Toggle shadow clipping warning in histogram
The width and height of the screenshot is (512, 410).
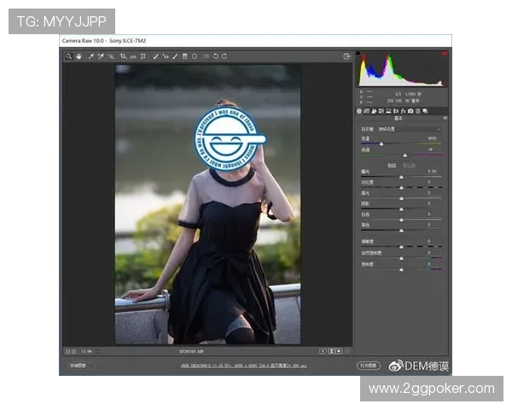point(359,54)
